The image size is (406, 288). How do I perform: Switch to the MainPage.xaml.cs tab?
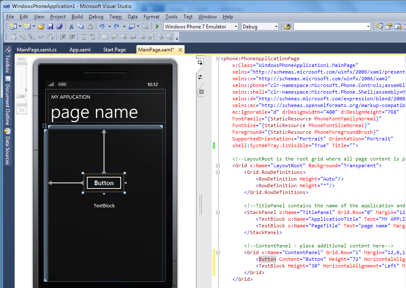coord(36,50)
